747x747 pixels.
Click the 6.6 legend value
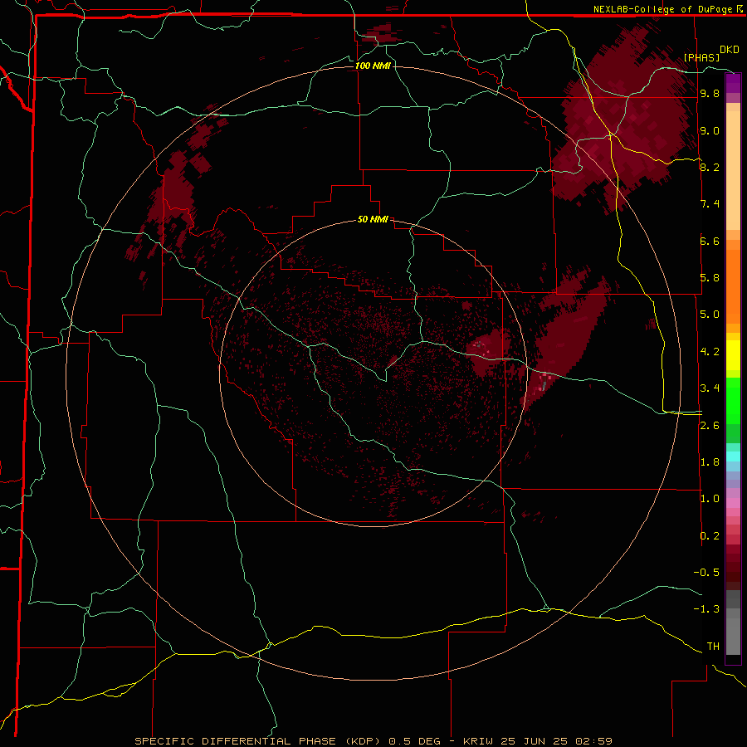click(x=710, y=241)
